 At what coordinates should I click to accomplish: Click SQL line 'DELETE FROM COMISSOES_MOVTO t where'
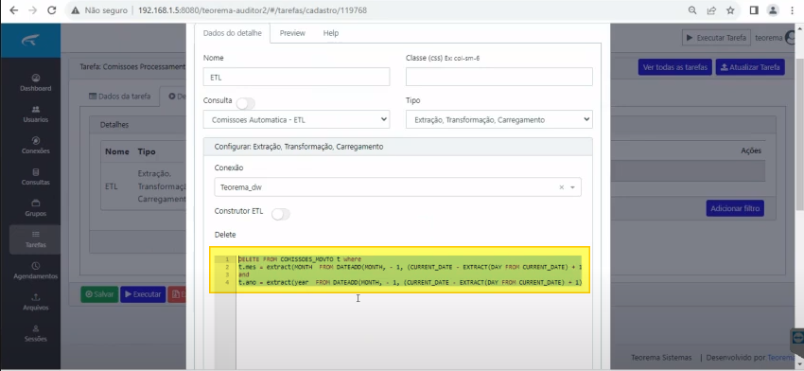pos(300,259)
